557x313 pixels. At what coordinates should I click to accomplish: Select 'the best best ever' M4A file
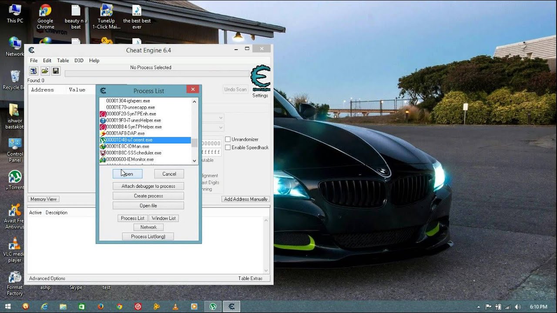point(137,17)
